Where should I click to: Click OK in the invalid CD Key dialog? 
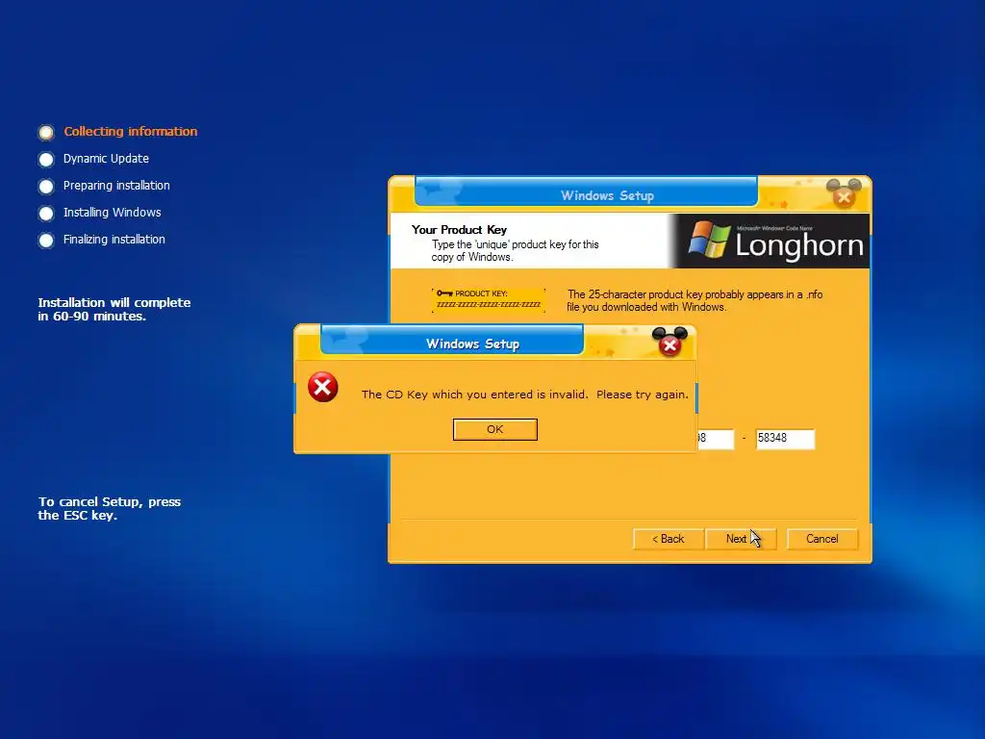[495, 429]
